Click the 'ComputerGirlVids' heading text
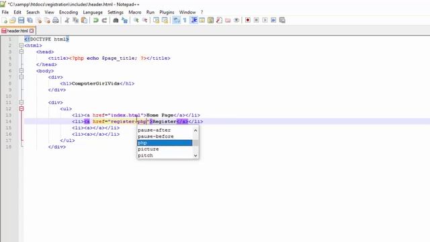The height and width of the screenshot is (242, 430). [x=95, y=83]
